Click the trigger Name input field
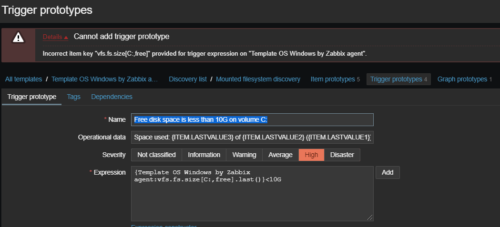Viewport: 500px width, 227px height. pyautogui.click(x=252, y=119)
